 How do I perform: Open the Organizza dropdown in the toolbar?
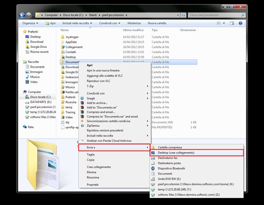click(30, 23)
